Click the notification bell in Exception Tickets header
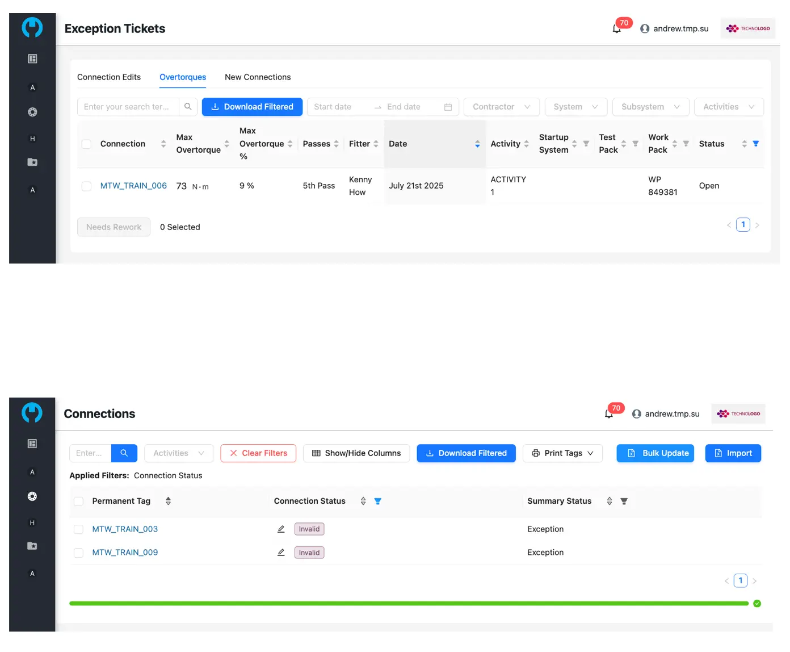This screenshot has width=790, height=652. click(x=616, y=28)
